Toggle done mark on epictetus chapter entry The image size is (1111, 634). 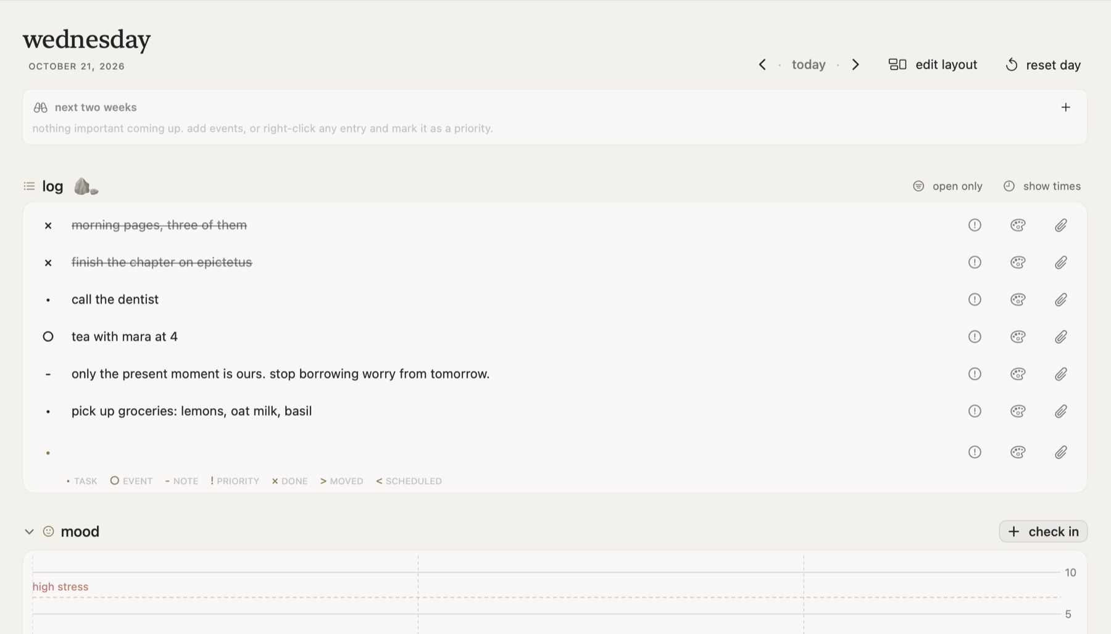pyautogui.click(x=48, y=262)
